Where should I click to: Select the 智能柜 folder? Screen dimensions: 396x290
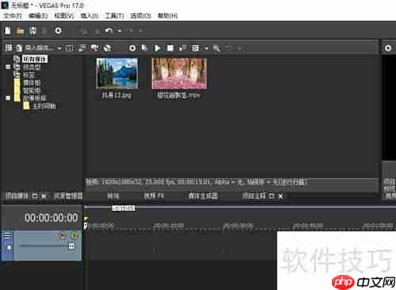[x=32, y=90]
